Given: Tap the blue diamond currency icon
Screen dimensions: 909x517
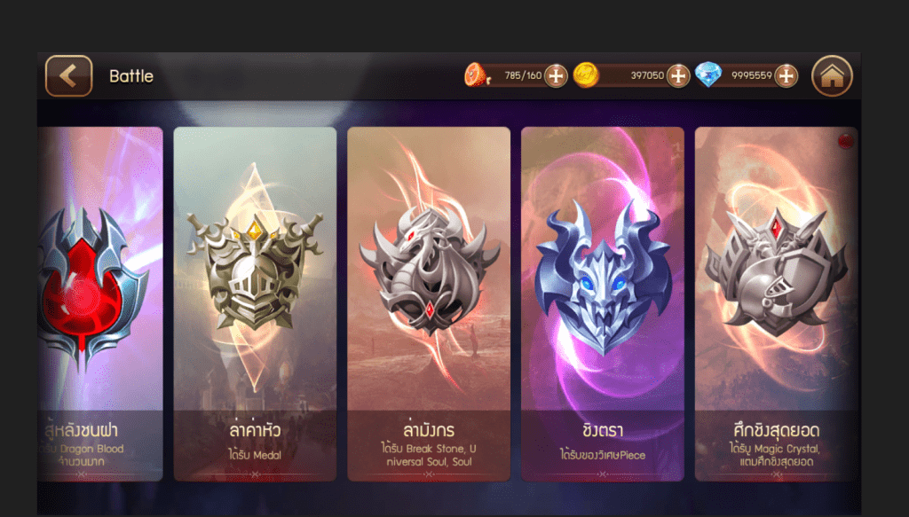Looking at the screenshot, I should (x=708, y=74).
